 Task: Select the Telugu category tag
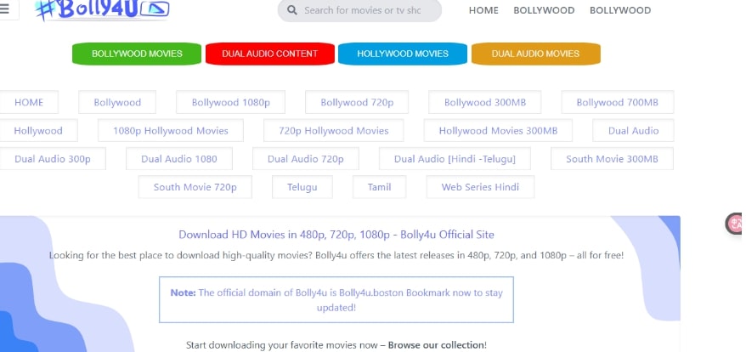[x=302, y=187]
